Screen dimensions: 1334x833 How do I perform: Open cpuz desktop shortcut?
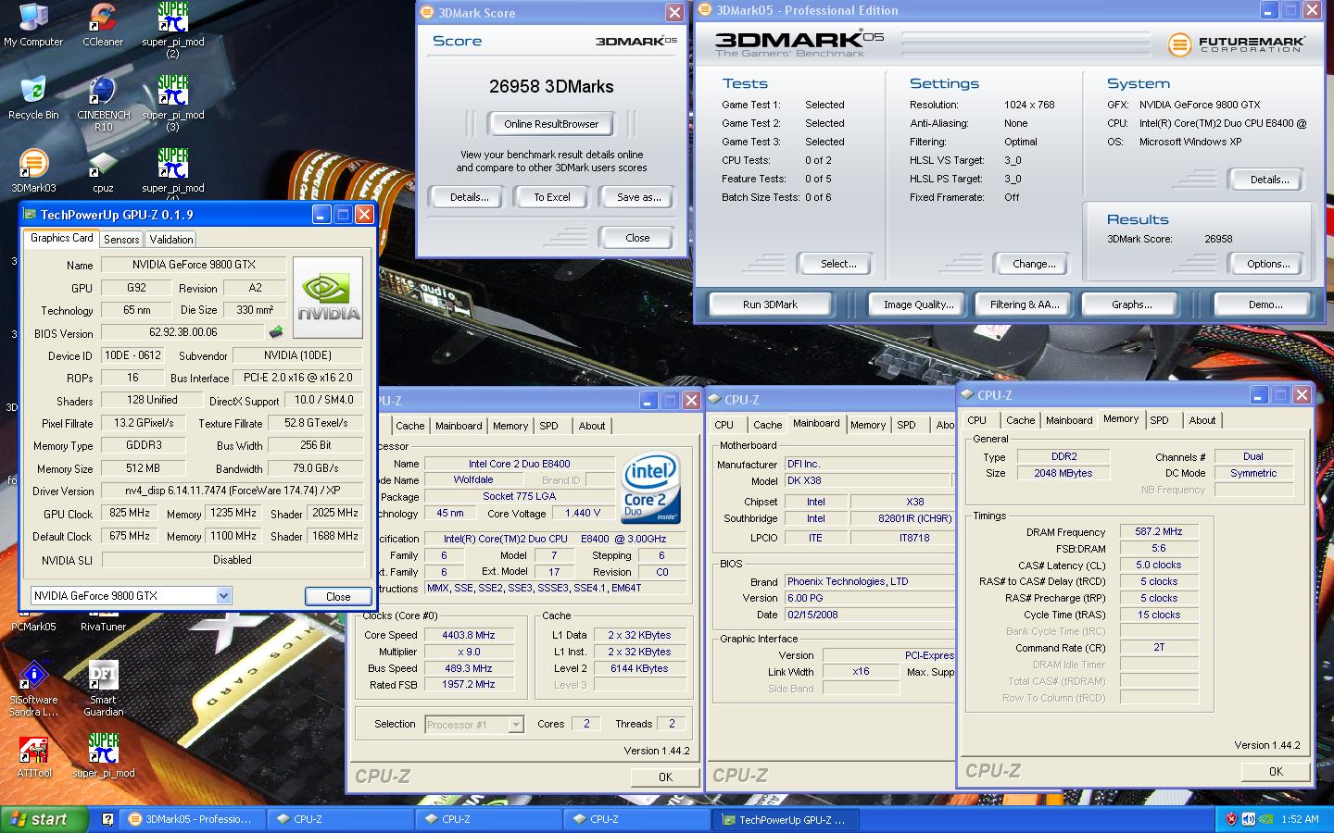point(103,171)
